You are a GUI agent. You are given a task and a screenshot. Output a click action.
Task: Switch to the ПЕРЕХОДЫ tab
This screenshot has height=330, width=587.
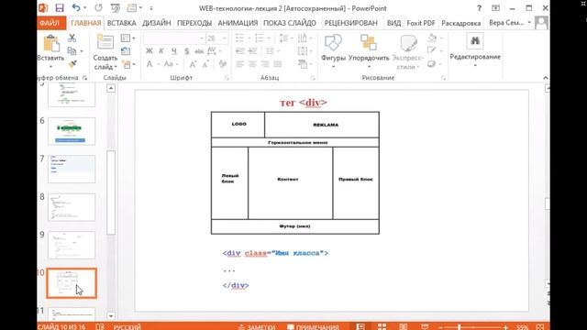pos(194,23)
